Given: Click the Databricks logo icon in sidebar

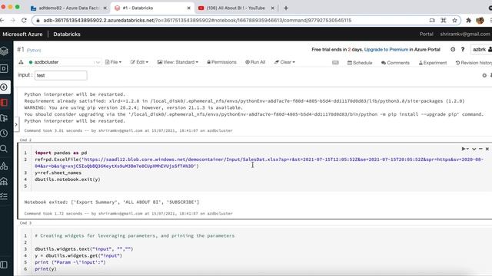Looking at the screenshot, I should 4,51.
